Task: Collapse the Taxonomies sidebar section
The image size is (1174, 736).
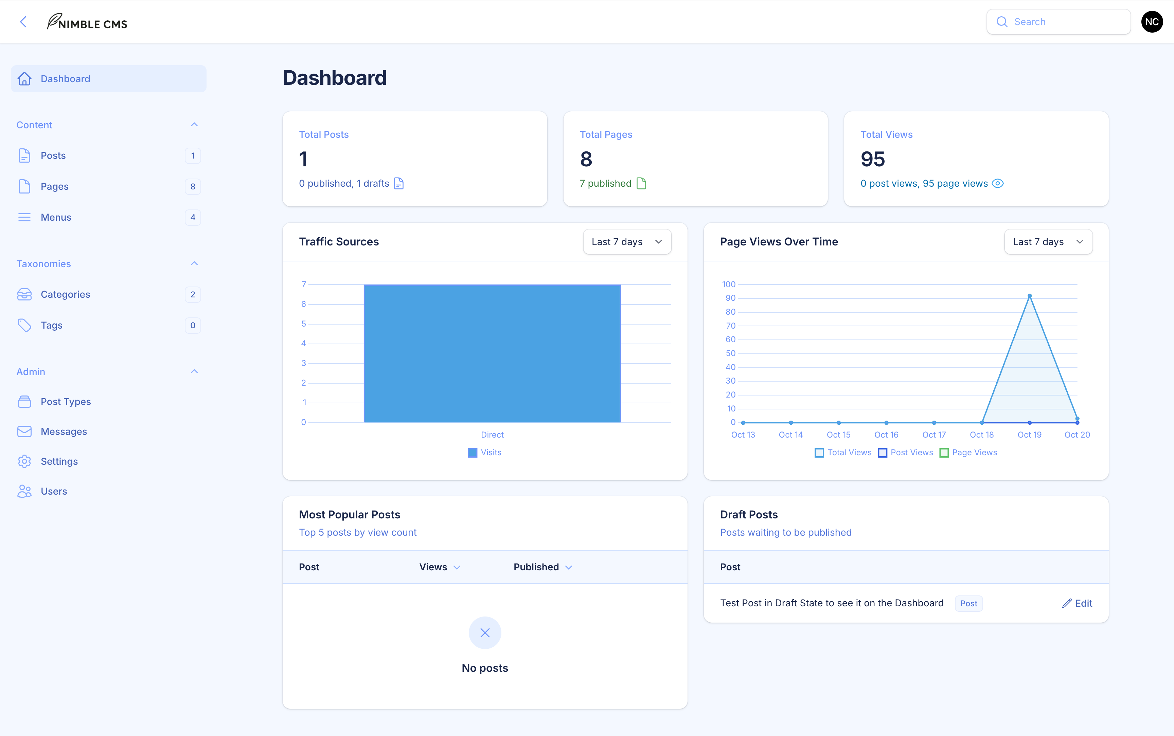Action: [x=194, y=263]
